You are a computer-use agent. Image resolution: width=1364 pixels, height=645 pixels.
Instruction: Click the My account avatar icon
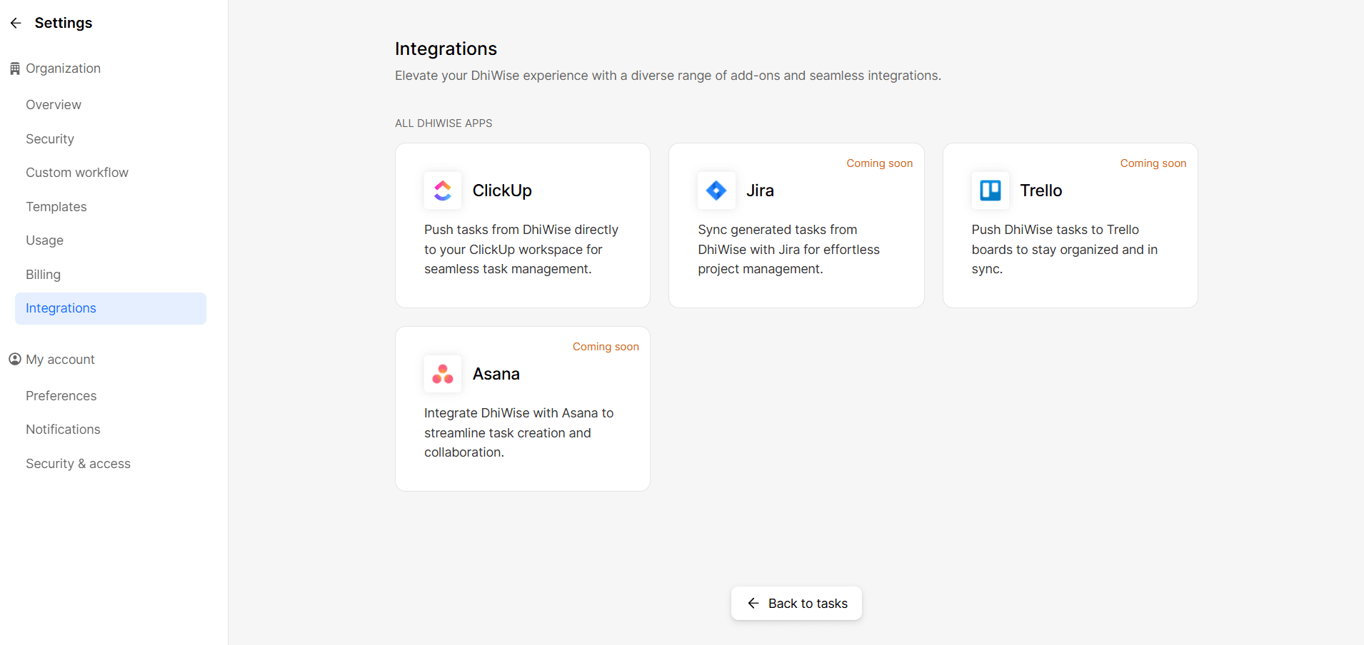(x=14, y=359)
